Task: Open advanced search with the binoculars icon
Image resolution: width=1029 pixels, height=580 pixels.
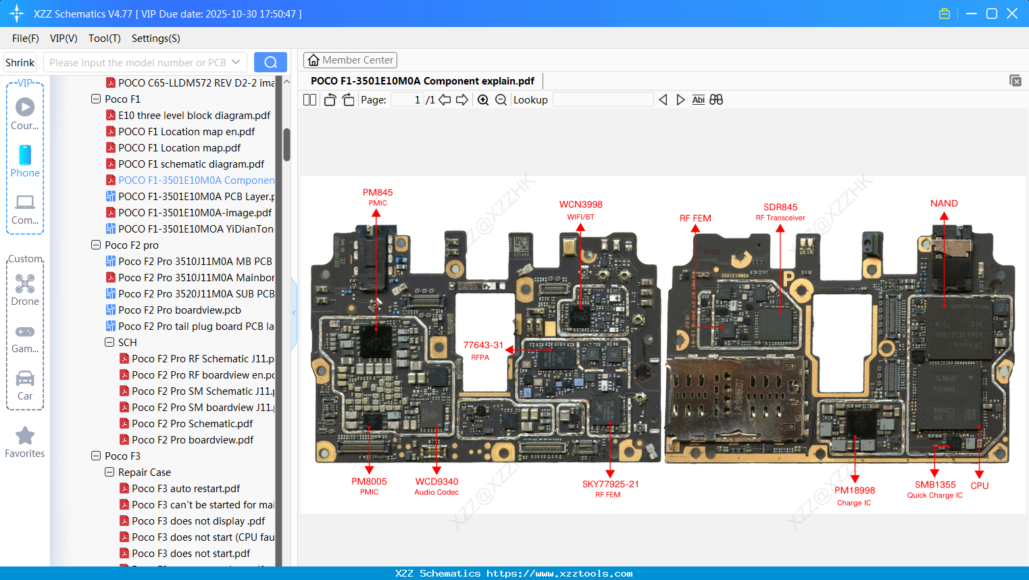Action: 716,99
